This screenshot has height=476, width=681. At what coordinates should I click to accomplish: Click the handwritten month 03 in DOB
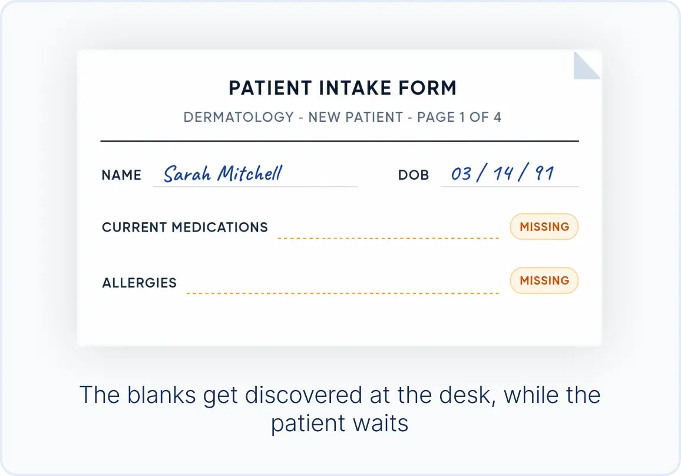click(x=461, y=174)
